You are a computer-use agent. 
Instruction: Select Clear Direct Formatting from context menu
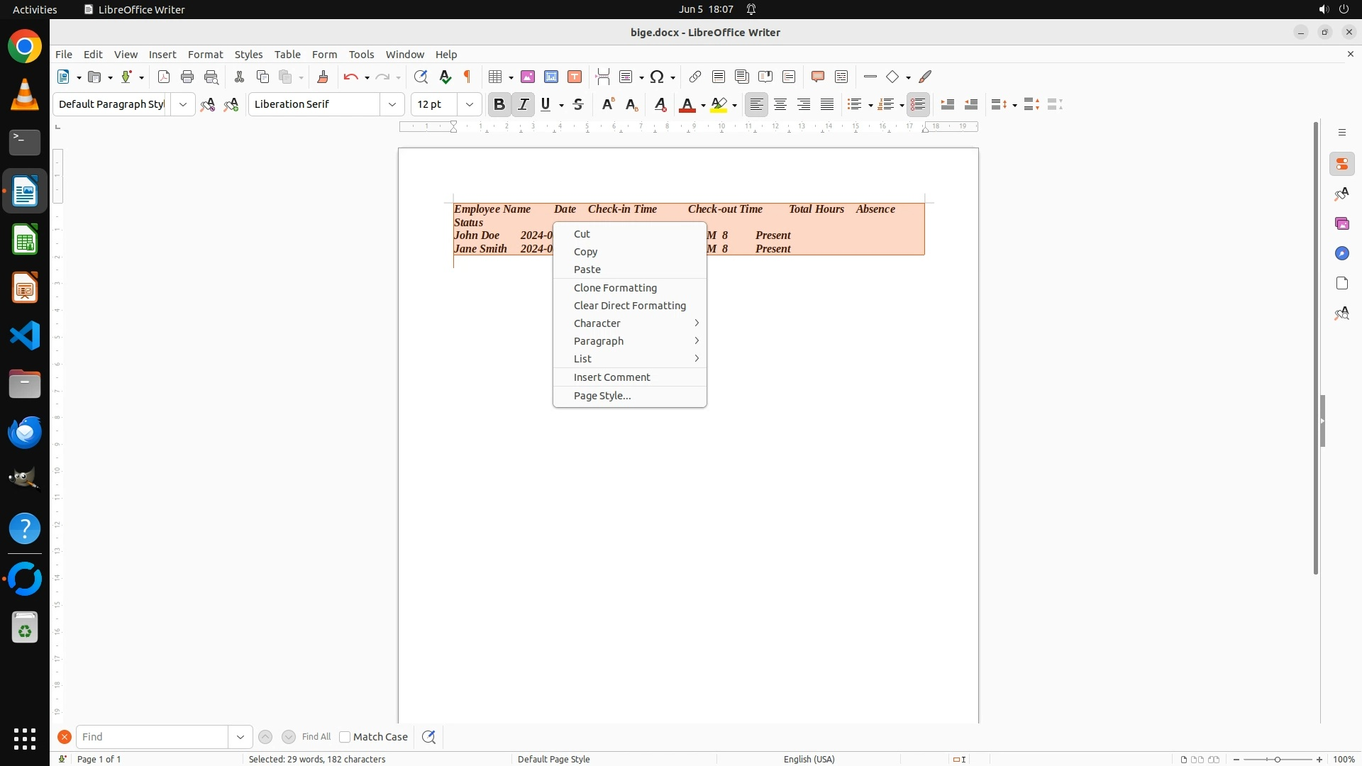click(629, 306)
